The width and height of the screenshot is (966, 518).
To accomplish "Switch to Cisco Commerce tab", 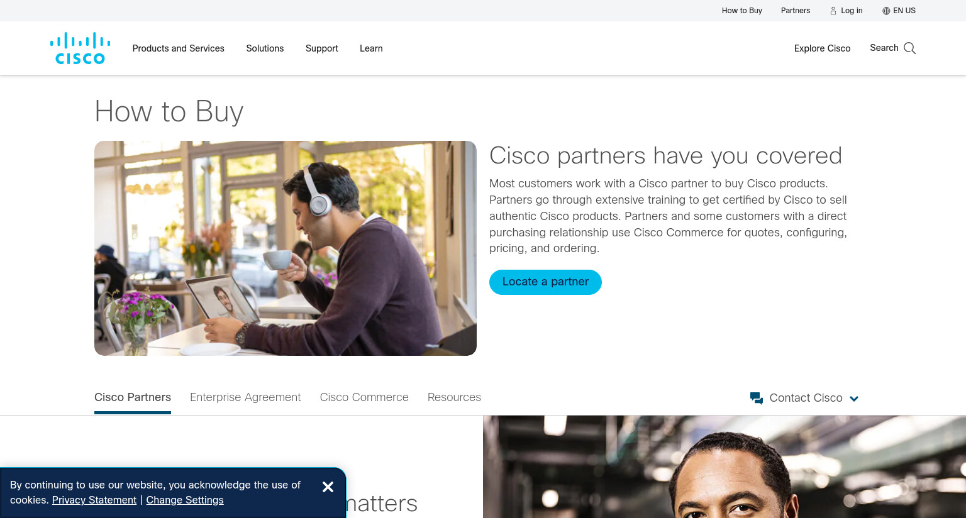I will click(364, 397).
